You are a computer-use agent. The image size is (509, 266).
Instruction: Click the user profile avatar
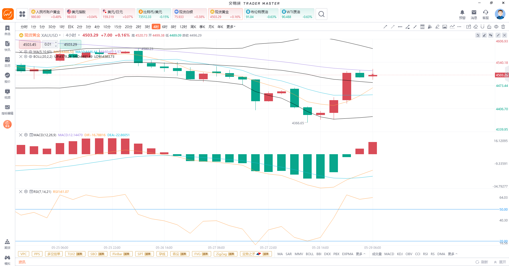500,14
